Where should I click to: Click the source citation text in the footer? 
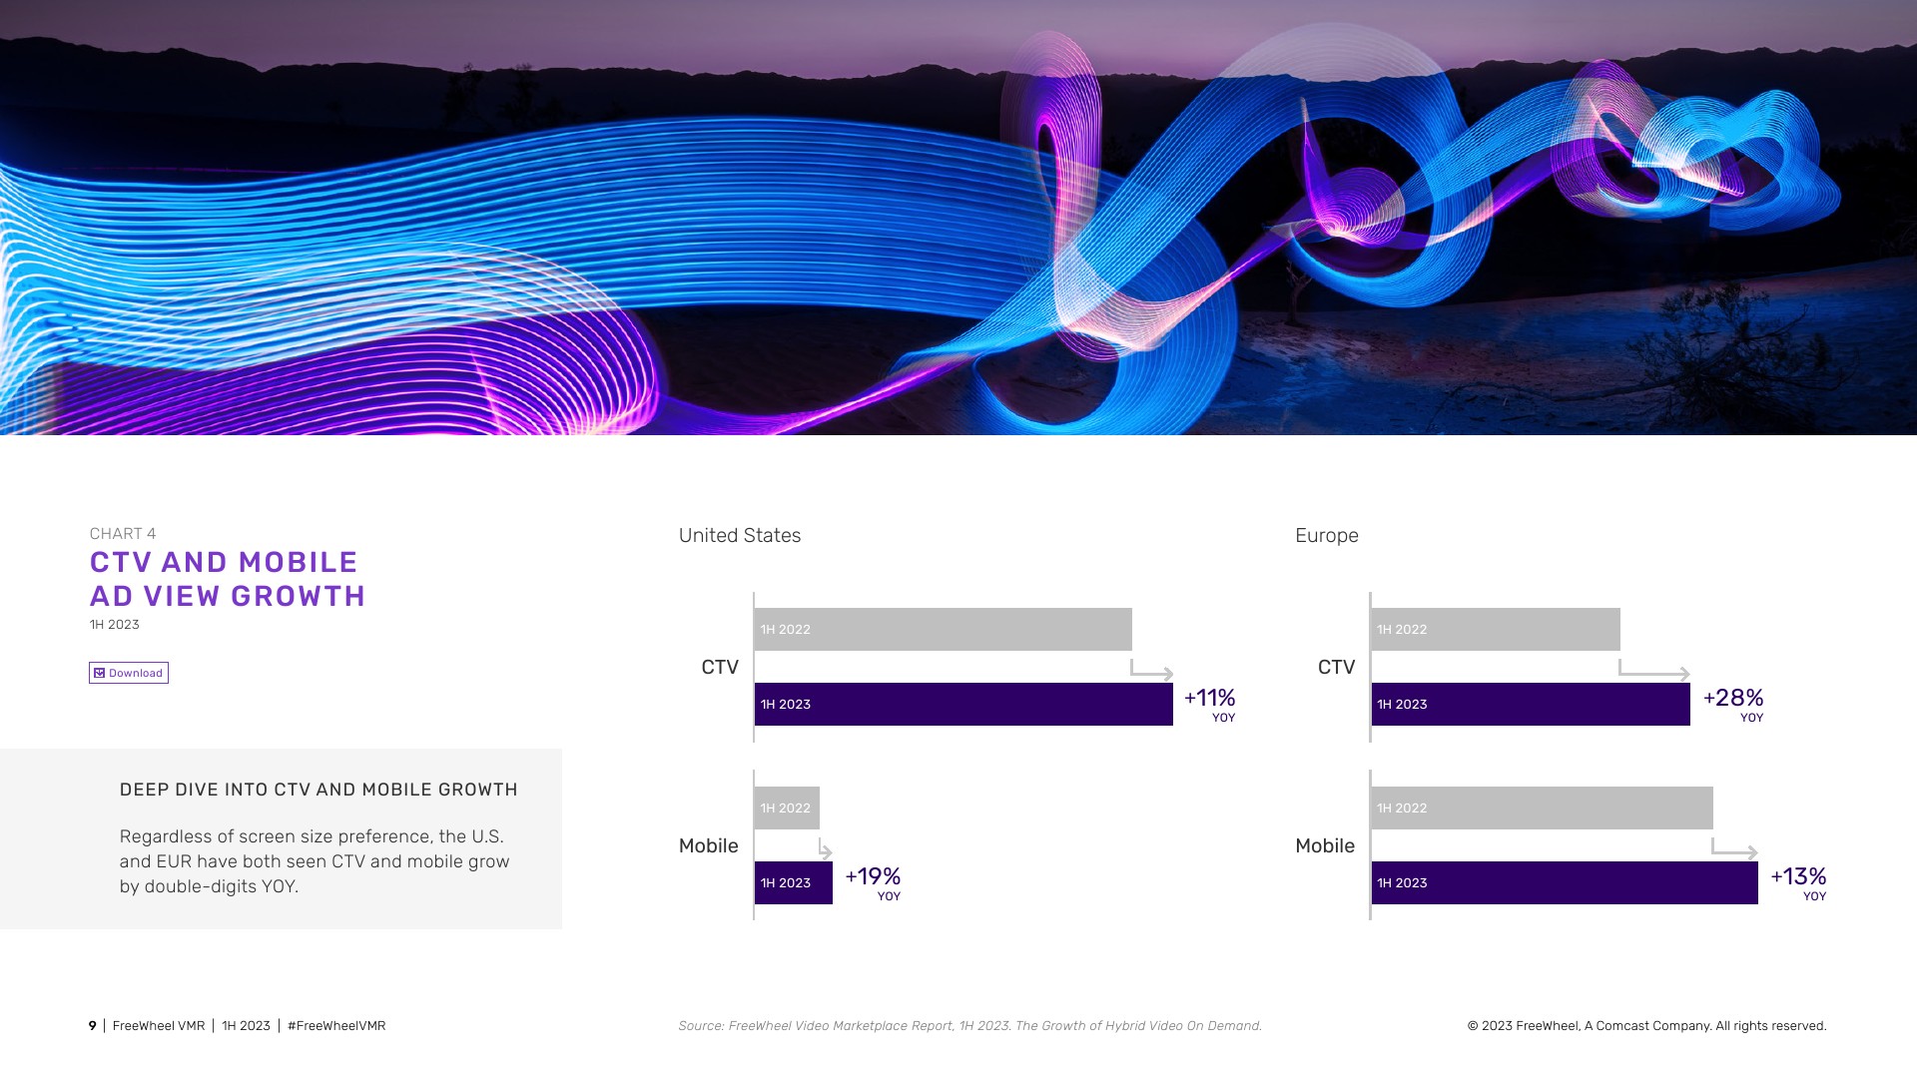point(969,1026)
